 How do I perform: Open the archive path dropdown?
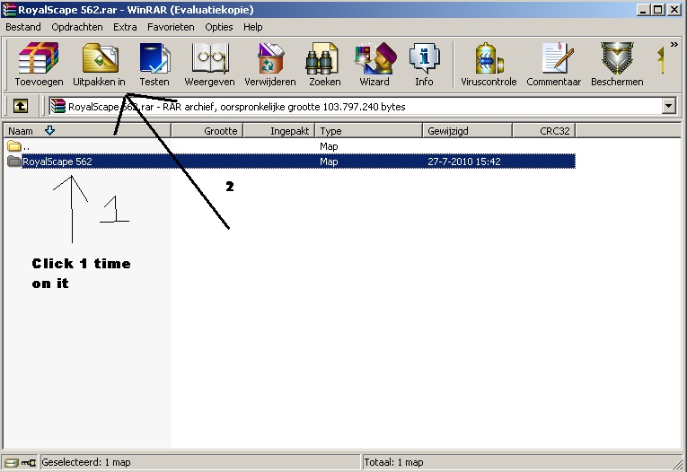coord(669,106)
